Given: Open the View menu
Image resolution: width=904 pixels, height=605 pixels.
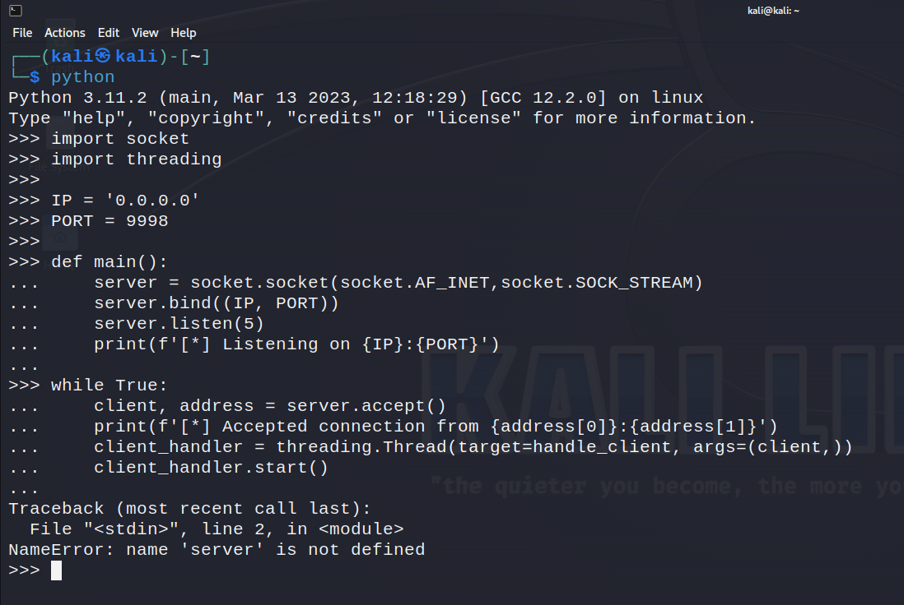Looking at the screenshot, I should point(145,33).
